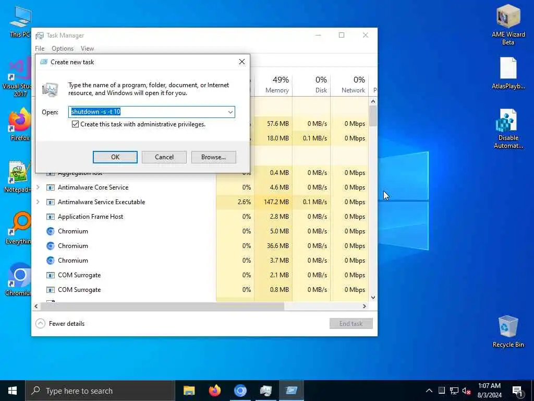534x401 pixels.
Task: Open Chromium desktop shortcut
Action: [x=19, y=280]
